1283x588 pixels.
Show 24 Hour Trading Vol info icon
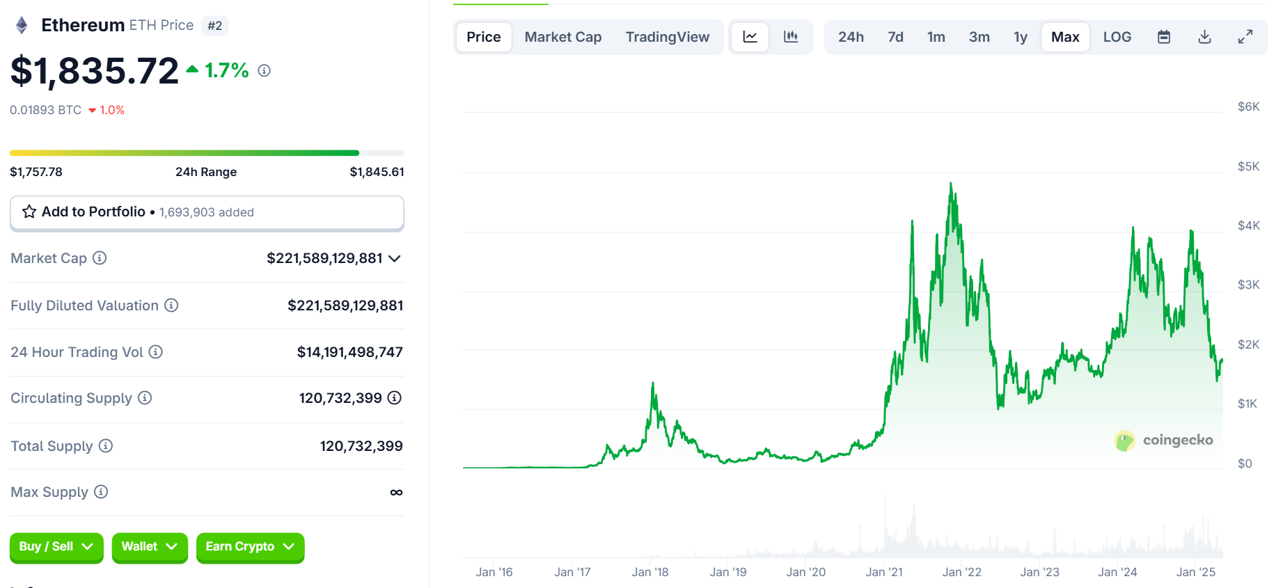156,351
